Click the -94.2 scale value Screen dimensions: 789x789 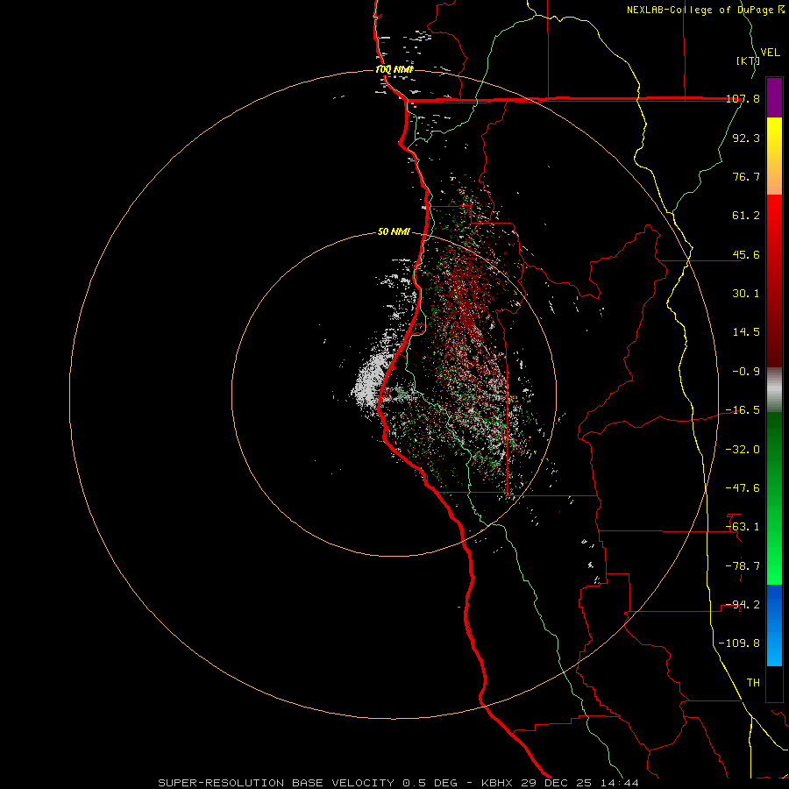pyautogui.click(x=743, y=605)
